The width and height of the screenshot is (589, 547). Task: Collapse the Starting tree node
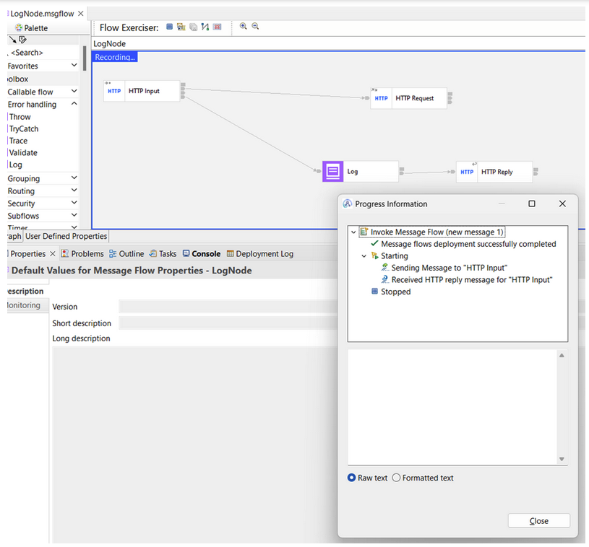click(x=364, y=256)
